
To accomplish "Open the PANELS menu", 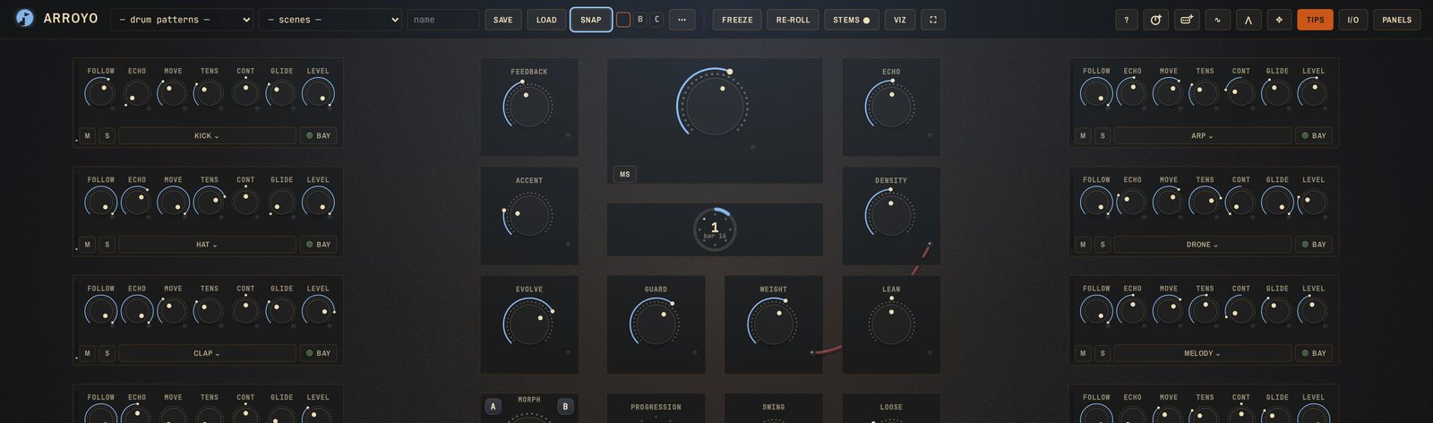I will tap(1396, 20).
